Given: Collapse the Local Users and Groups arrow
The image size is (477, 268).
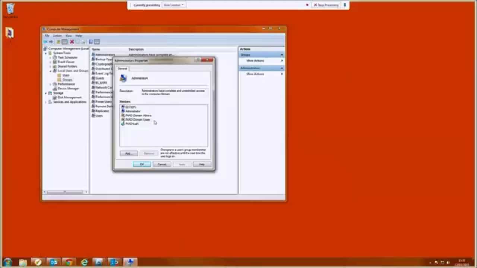Looking at the screenshot, I should point(50,71).
